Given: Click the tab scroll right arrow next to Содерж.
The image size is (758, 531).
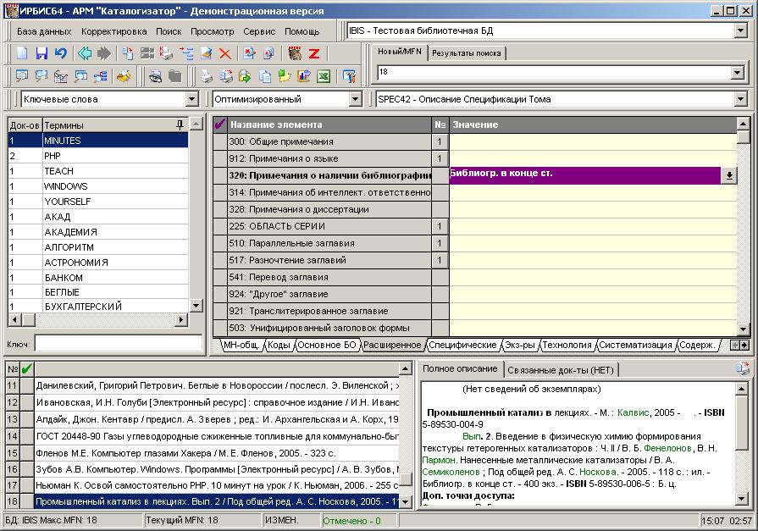Looking at the screenshot, I should point(744,345).
